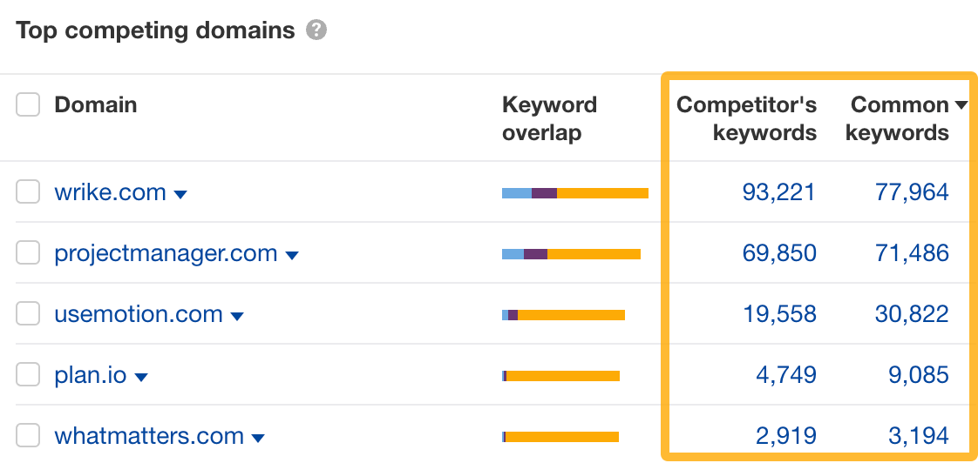This screenshot has width=978, height=463.
Task: Tick the projectmanager.com checkbox
Action: 27,253
